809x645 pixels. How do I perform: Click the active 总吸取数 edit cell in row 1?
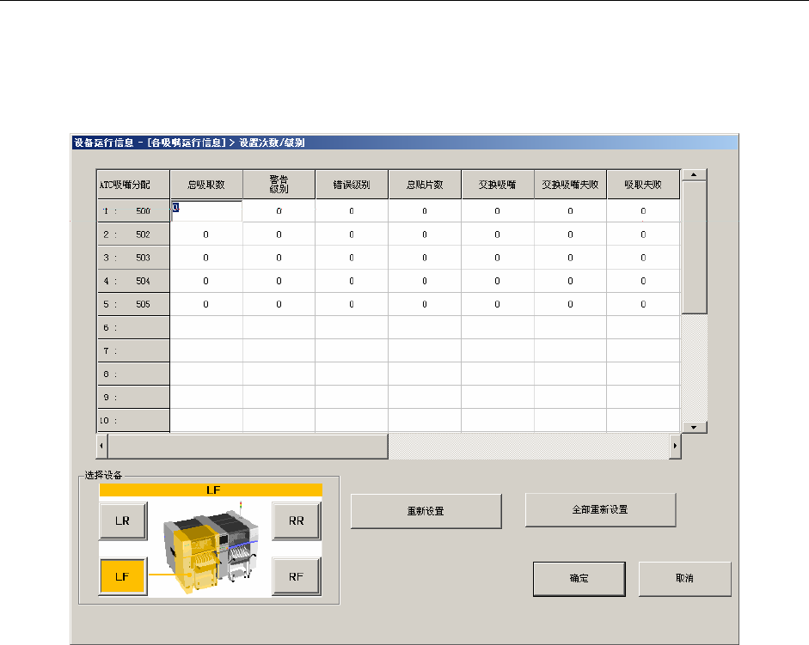(x=206, y=211)
